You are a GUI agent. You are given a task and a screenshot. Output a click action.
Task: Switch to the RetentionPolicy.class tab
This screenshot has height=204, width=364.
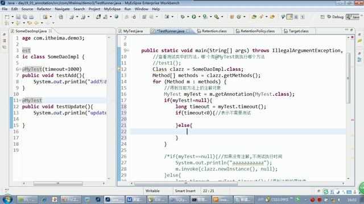click(258, 31)
